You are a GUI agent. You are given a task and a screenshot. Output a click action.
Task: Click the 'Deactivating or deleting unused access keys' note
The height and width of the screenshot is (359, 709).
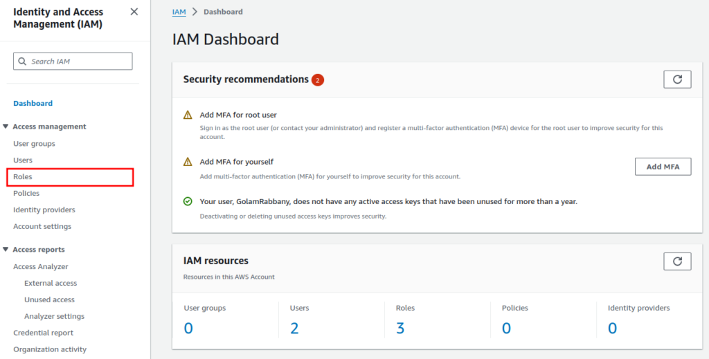(x=293, y=217)
